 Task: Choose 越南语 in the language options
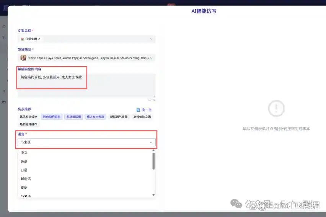pos(26,179)
